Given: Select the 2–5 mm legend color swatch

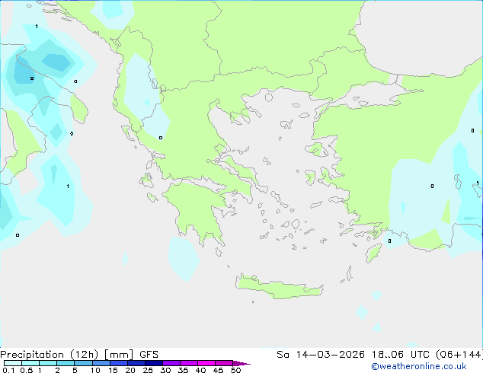Looking at the screenshot, I should tap(66, 363).
